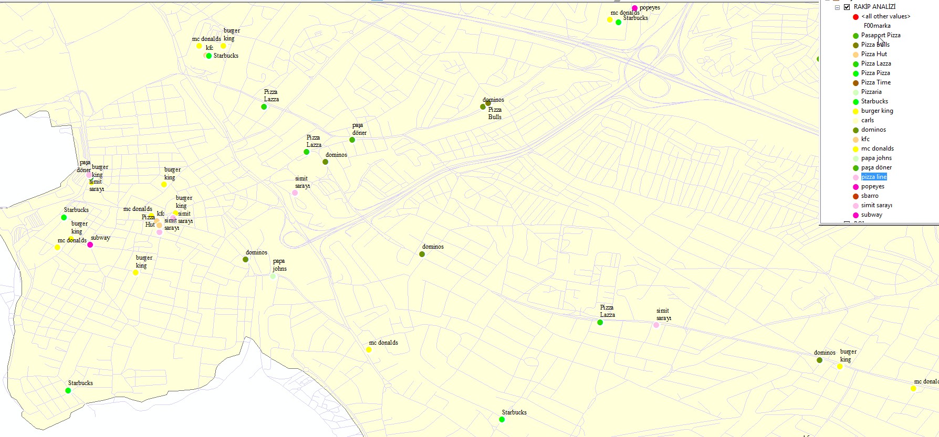Image resolution: width=939 pixels, height=437 pixels.
Task: Click the magenta popeyes marker on the map
Action: (x=634, y=8)
